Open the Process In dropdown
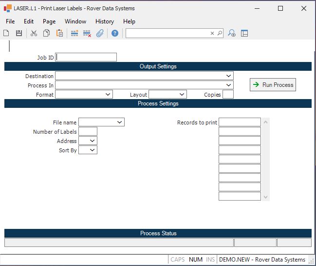The height and width of the screenshot is (266, 316). (228, 85)
